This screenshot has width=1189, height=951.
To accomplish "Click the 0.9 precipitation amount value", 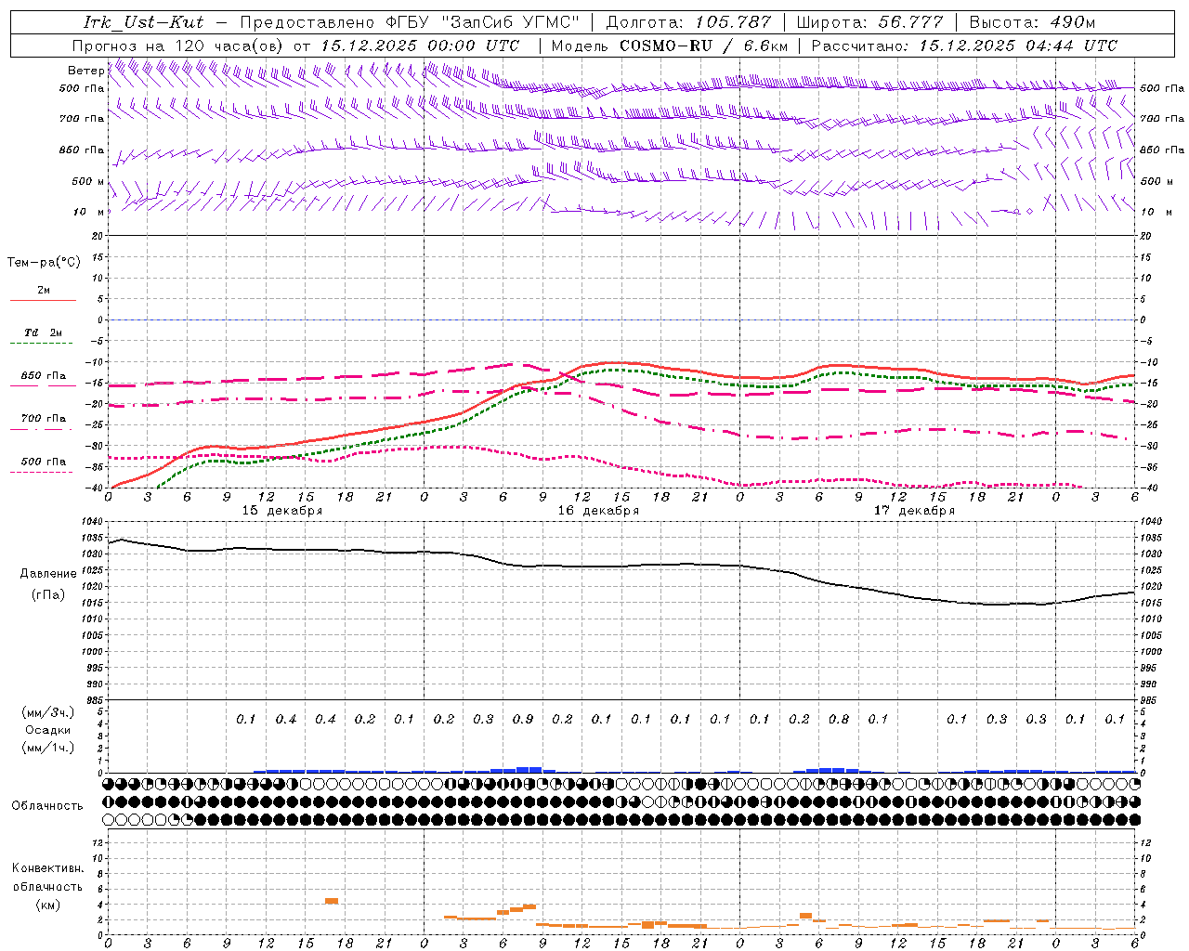I will pyautogui.click(x=523, y=719).
